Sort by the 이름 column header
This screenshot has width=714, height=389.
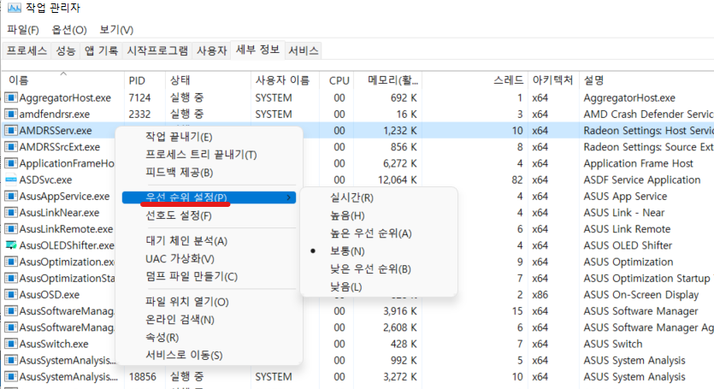point(63,80)
